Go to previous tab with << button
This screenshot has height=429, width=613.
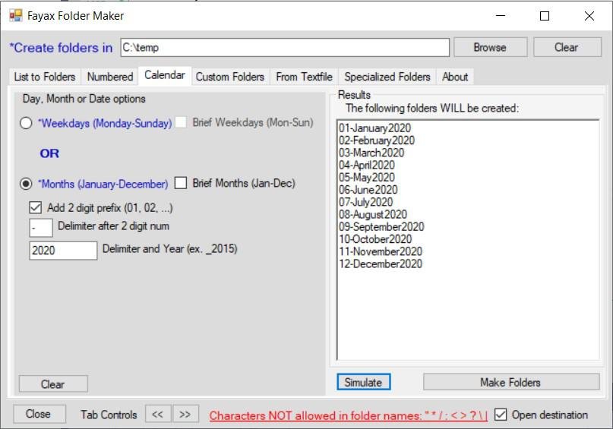158,414
